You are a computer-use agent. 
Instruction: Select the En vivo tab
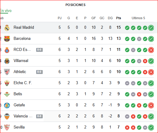tap(6, 11)
